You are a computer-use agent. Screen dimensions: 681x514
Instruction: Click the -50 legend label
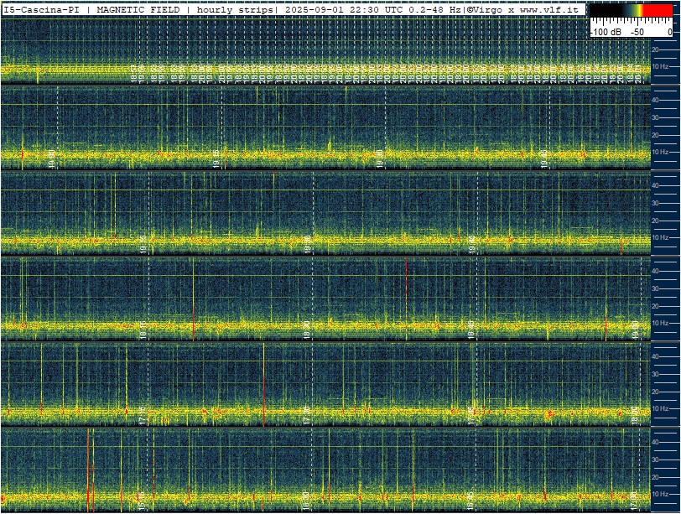tap(637, 32)
